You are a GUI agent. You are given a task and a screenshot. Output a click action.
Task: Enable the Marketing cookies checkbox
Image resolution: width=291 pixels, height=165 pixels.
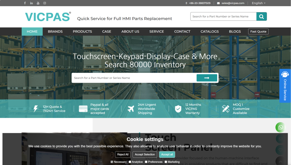click(x=166, y=162)
